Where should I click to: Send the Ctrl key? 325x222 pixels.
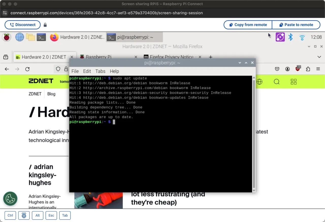point(10,215)
